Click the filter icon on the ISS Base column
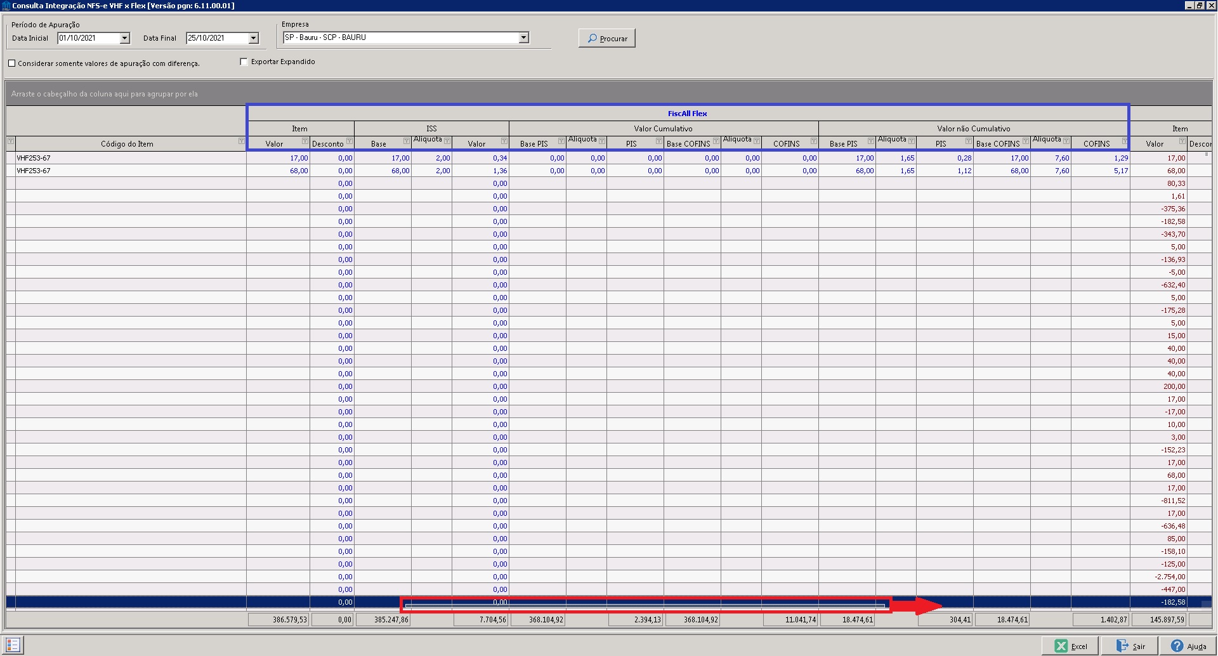The height and width of the screenshot is (656, 1218). click(x=406, y=141)
